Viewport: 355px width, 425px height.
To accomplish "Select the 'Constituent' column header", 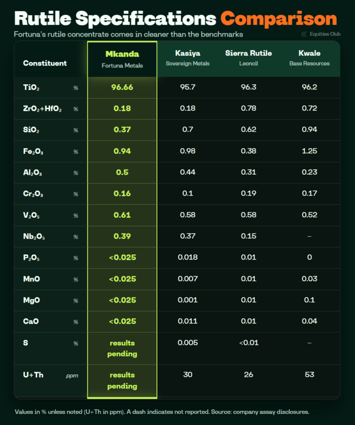I will tap(45, 63).
